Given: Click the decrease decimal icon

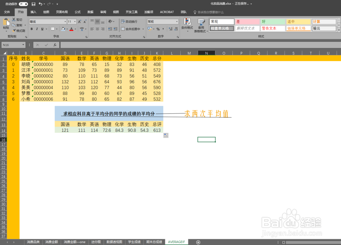Looking at the screenshot, I should (x=176, y=29).
